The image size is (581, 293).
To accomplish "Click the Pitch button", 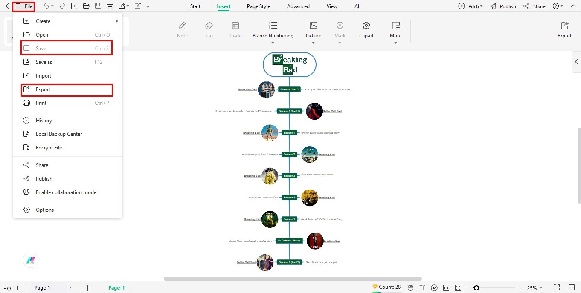I will coord(471,6).
